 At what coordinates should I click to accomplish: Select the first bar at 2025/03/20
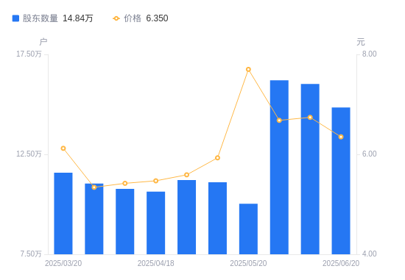point(63,213)
